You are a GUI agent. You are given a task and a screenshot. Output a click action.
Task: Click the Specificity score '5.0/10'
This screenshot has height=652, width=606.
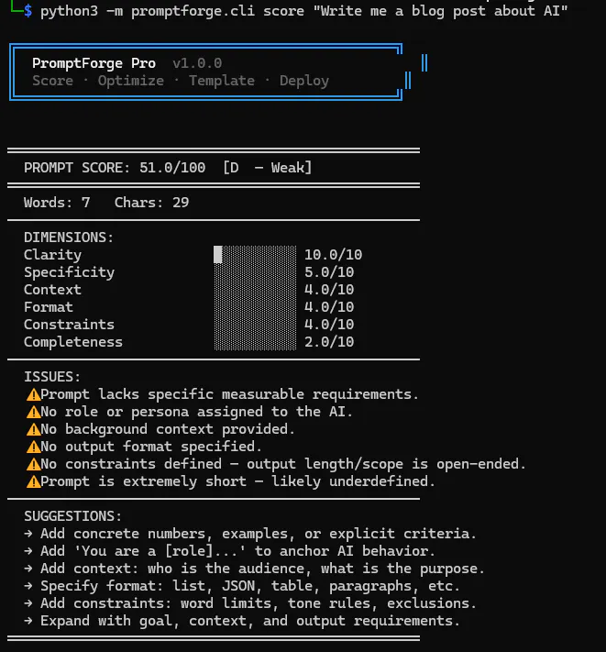click(329, 272)
